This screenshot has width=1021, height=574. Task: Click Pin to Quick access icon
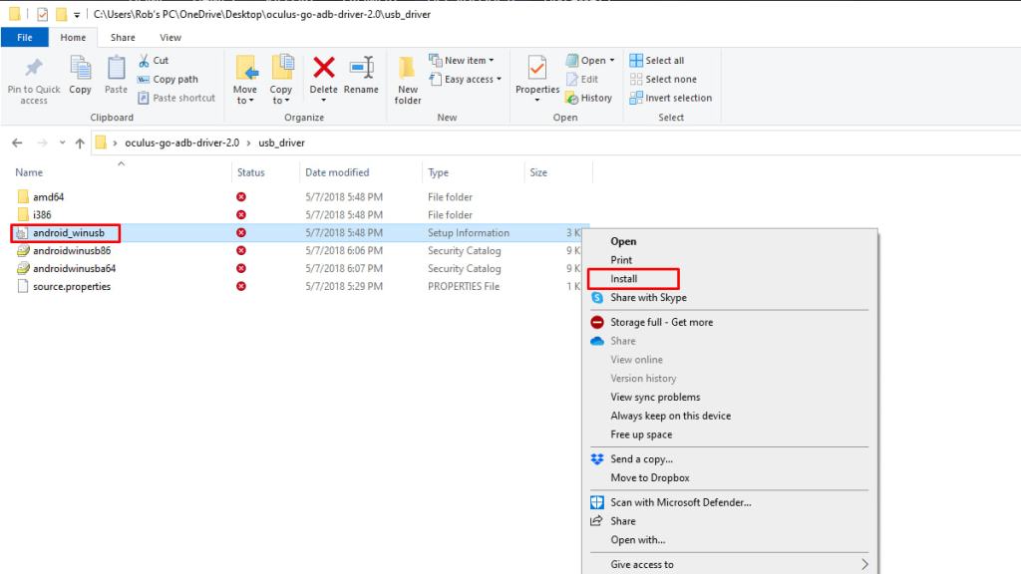[33, 69]
